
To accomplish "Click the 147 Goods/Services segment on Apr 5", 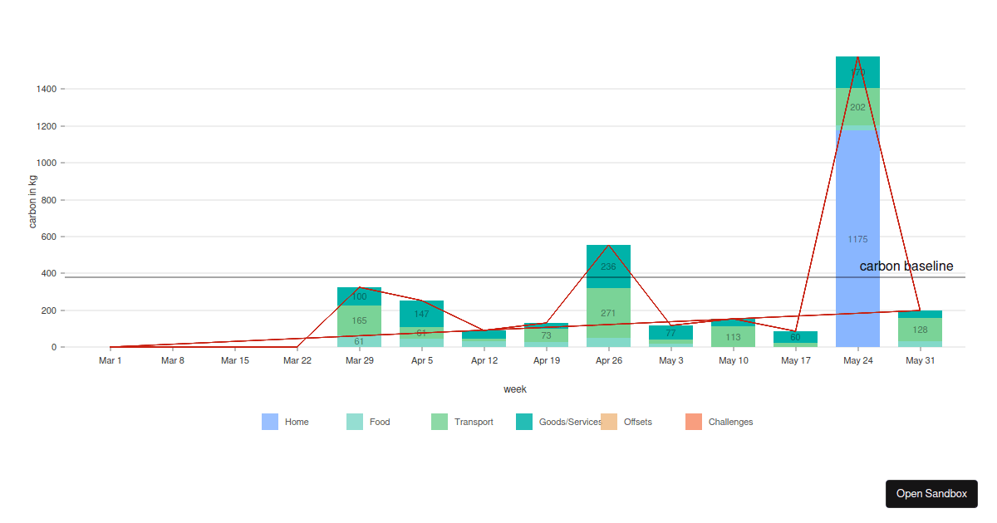I will click(421, 314).
